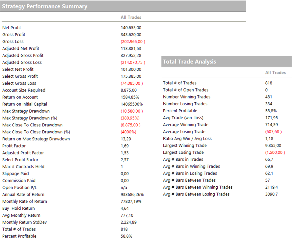Click the Return on Account value 1584,85%
Viewport: 298px width, 241px height.
point(130,97)
